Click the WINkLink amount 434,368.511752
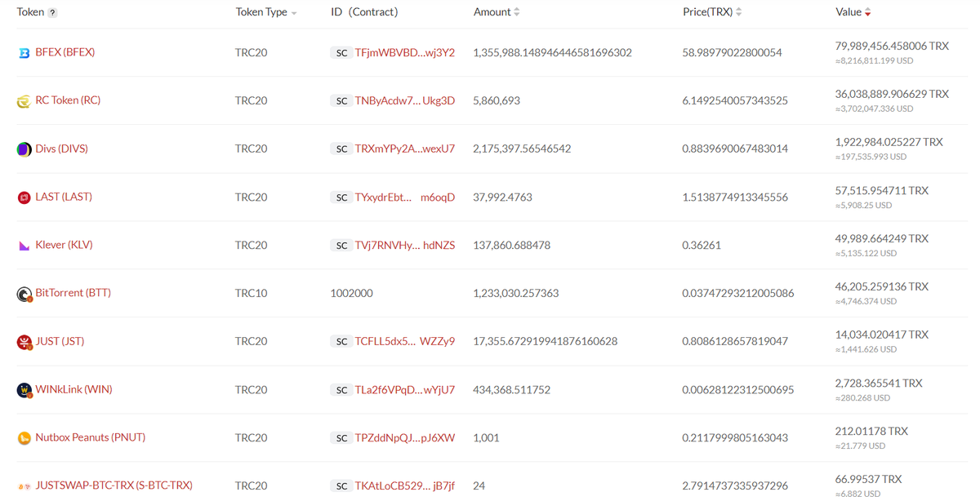 (511, 389)
